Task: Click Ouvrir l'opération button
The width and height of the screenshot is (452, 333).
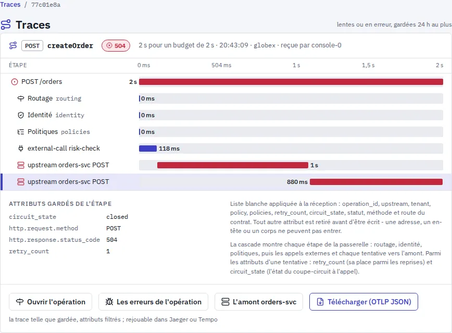Action: (x=51, y=302)
